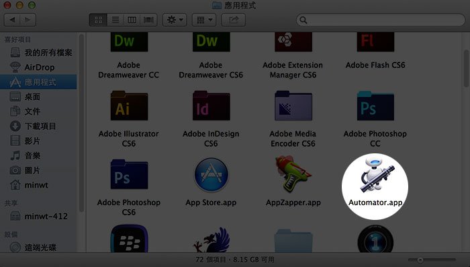Switch to column view
This screenshot has height=267, width=470.
point(132,20)
